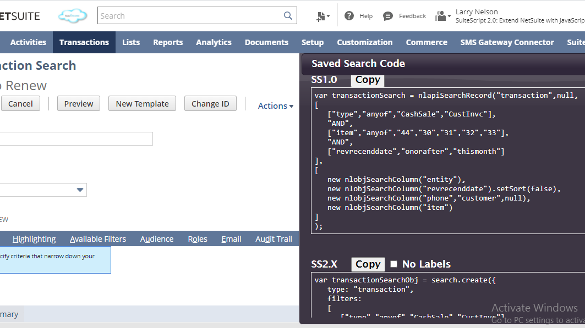Open the Customization menu
Image resolution: width=585 pixels, height=328 pixels.
[364, 42]
